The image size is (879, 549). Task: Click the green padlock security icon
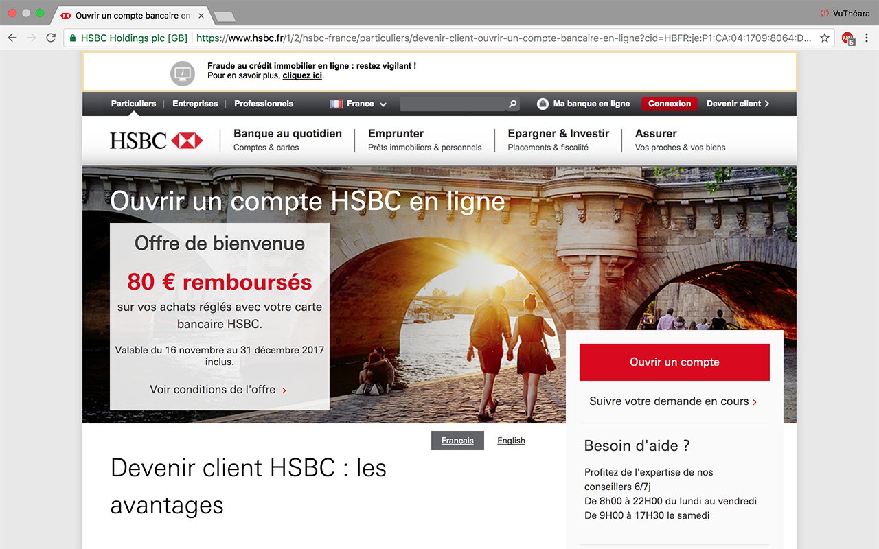pyautogui.click(x=73, y=38)
